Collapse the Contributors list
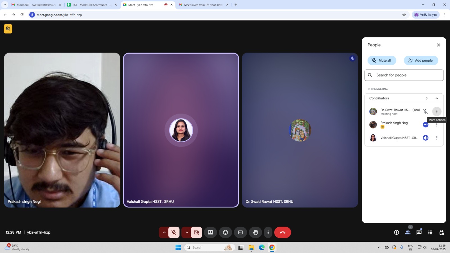 [437, 98]
